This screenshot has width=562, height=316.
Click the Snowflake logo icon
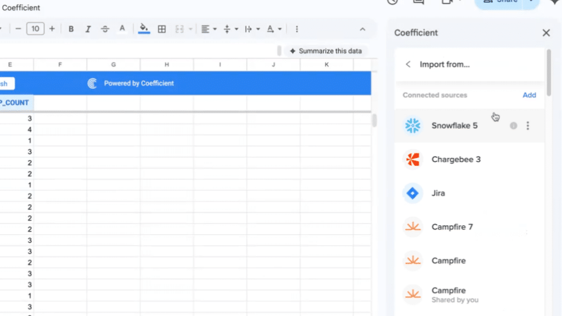(x=413, y=126)
